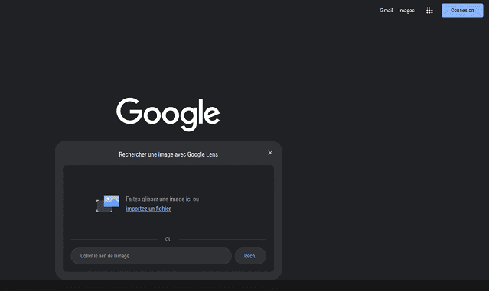Open Gmail link in header
The height and width of the screenshot is (291, 489).
386,10
